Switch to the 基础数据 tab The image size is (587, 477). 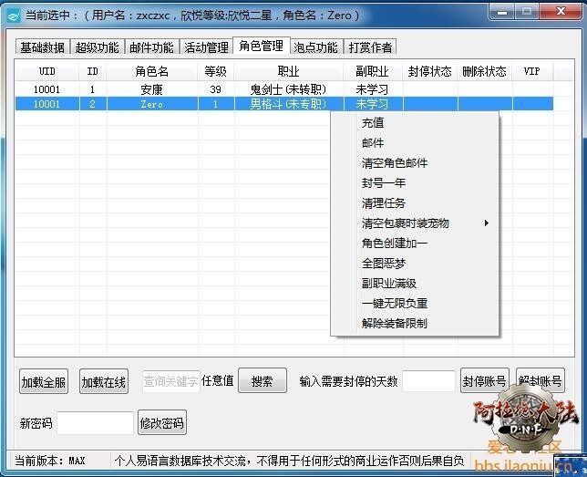42,47
